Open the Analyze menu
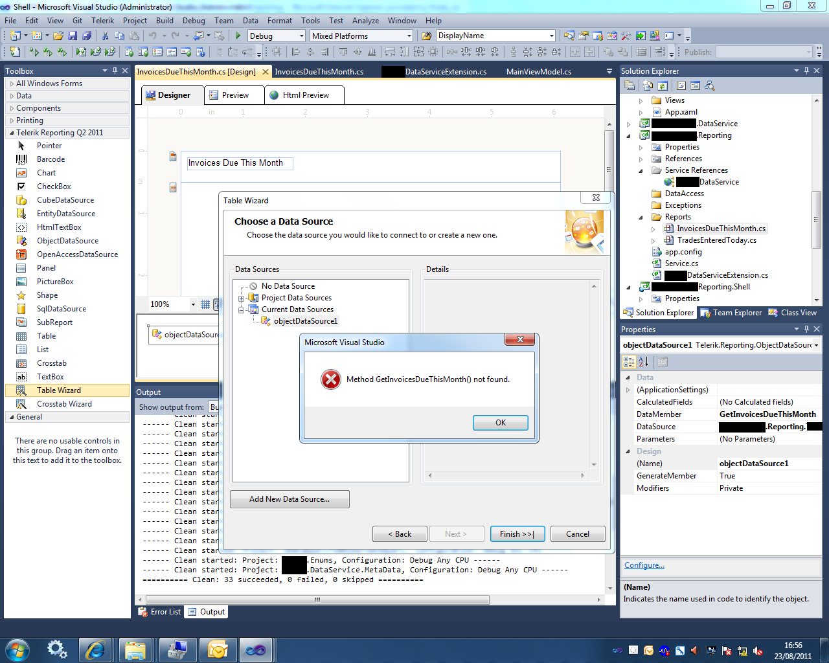The image size is (829, 663). (x=366, y=21)
